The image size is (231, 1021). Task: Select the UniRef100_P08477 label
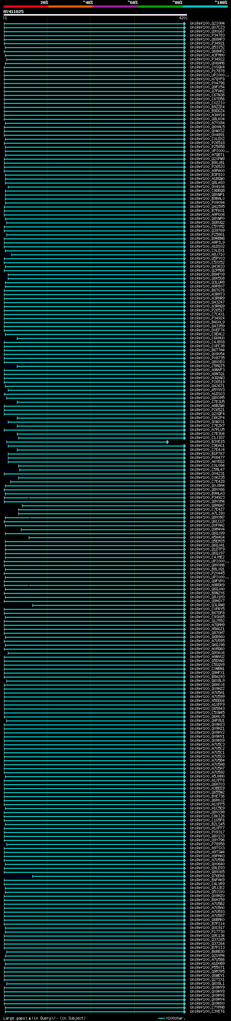(207, 458)
